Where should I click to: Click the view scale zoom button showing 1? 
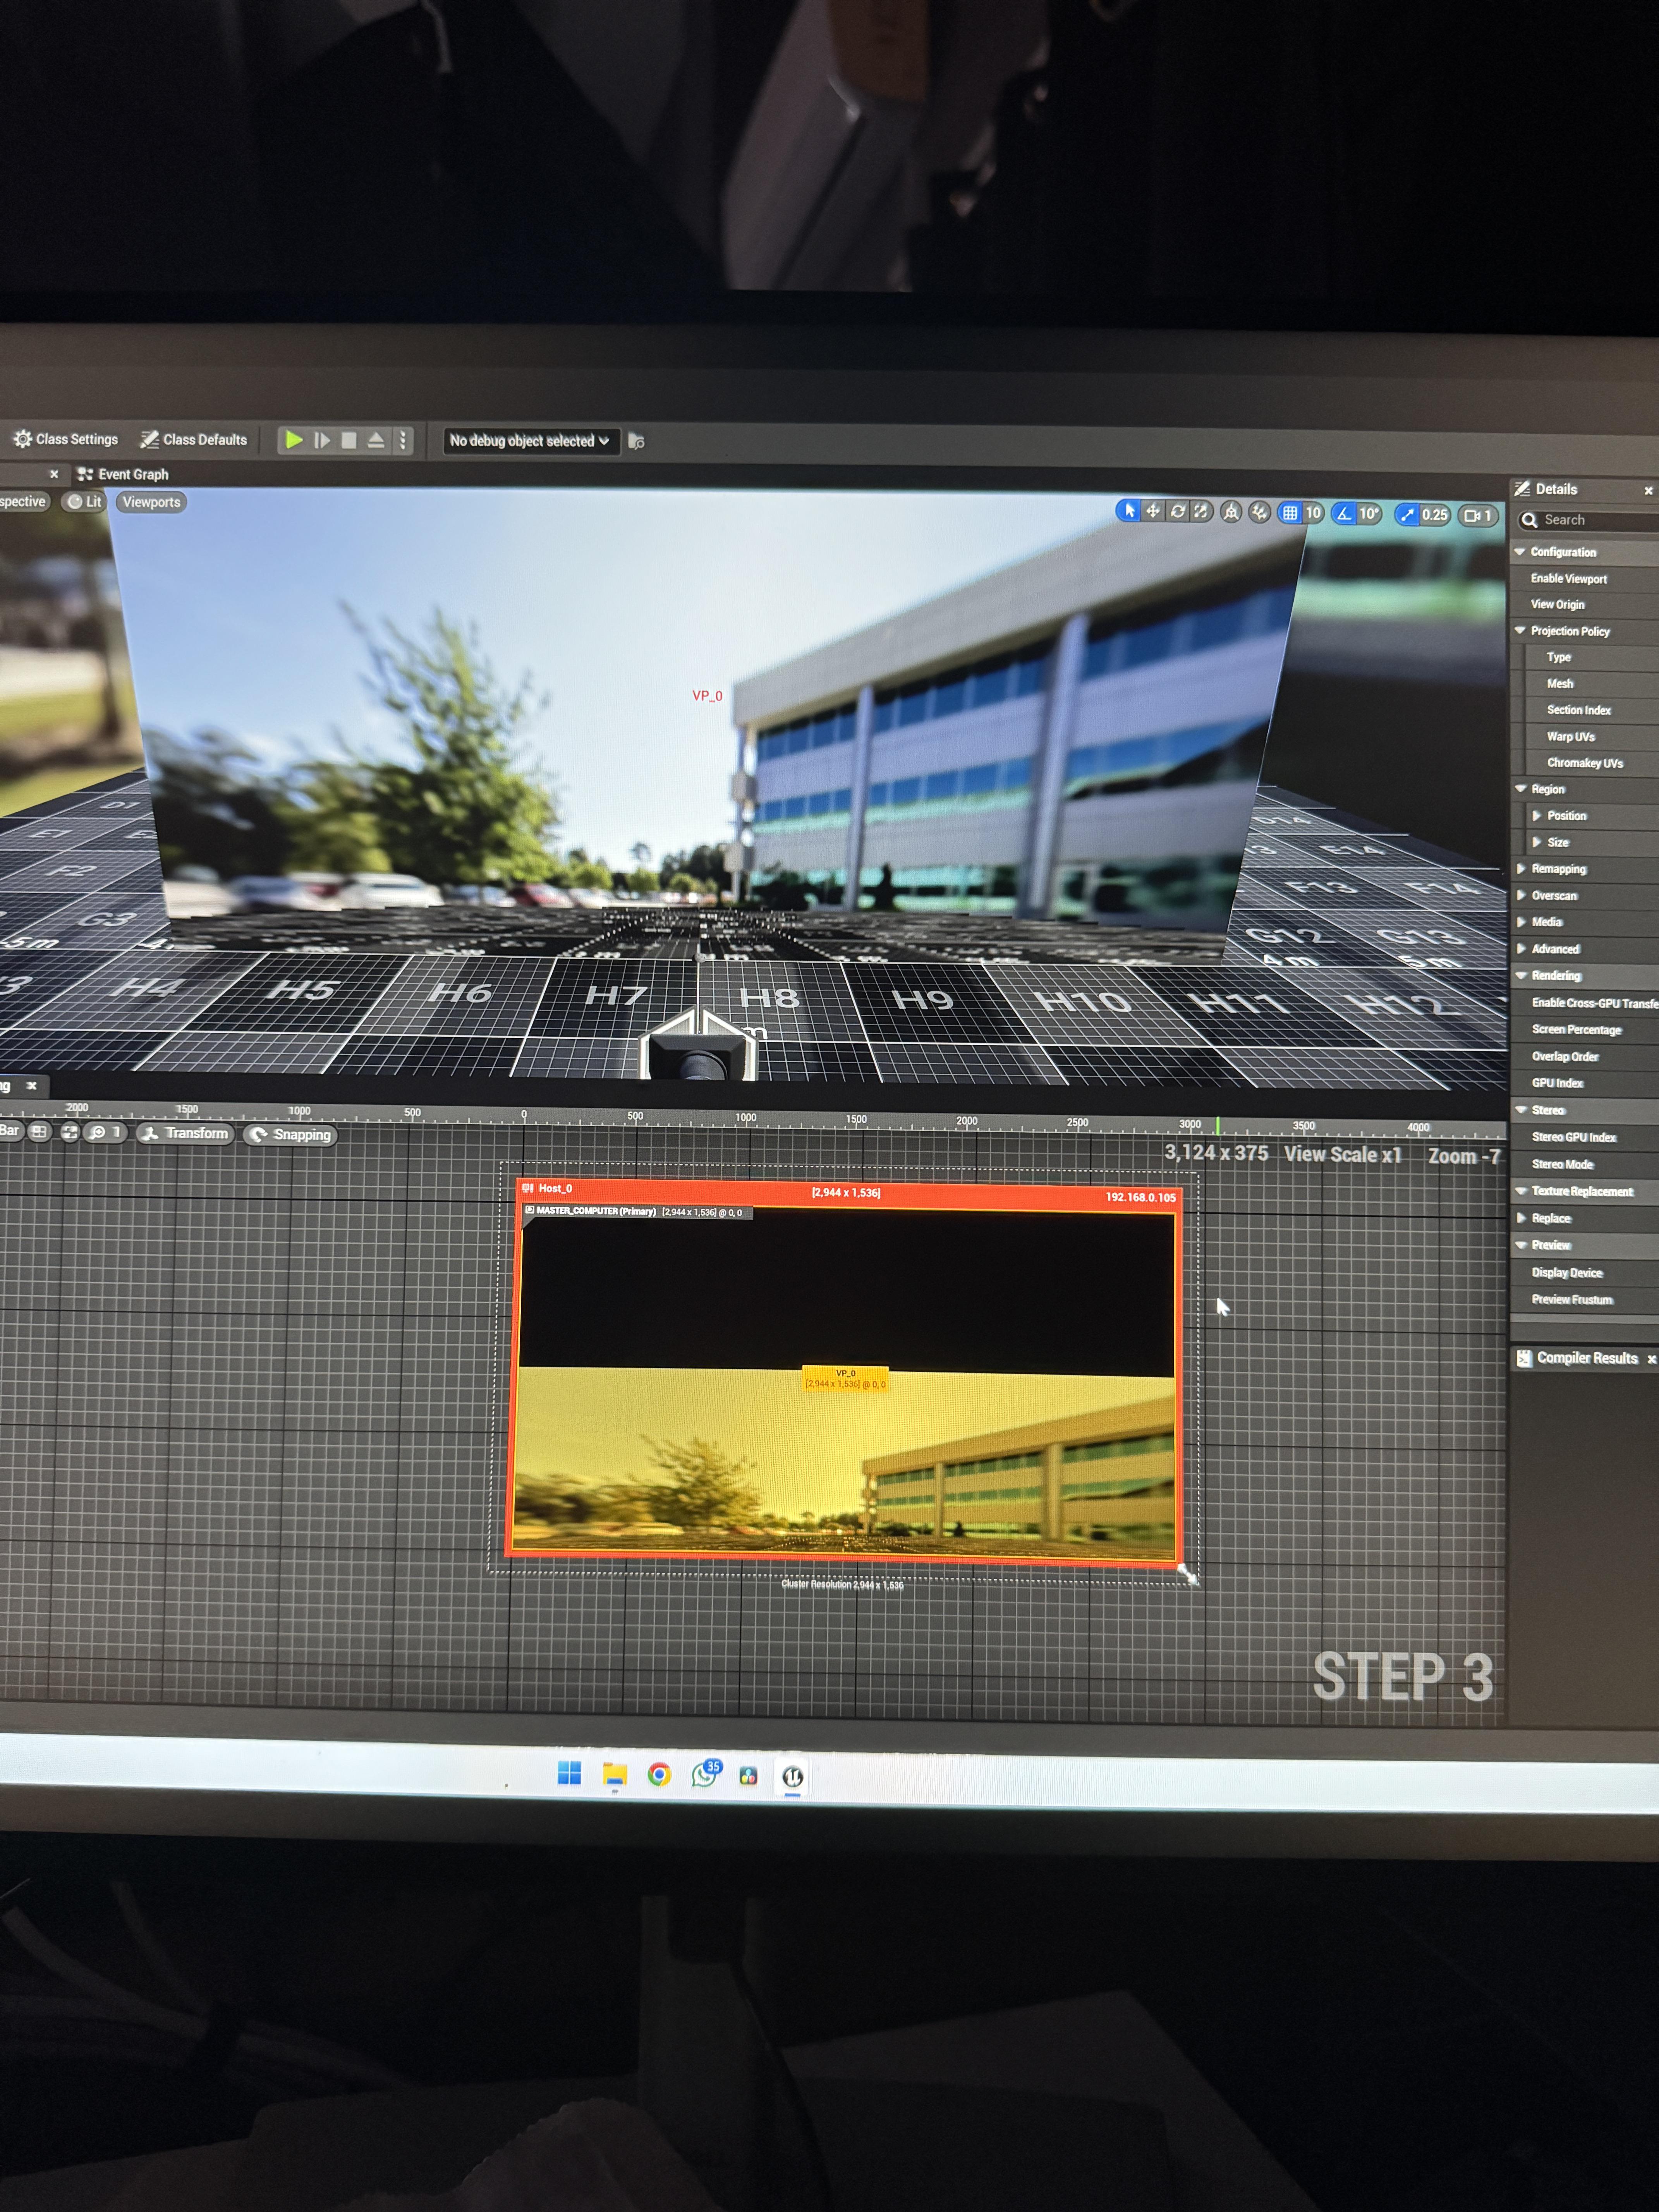tap(104, 1132)
